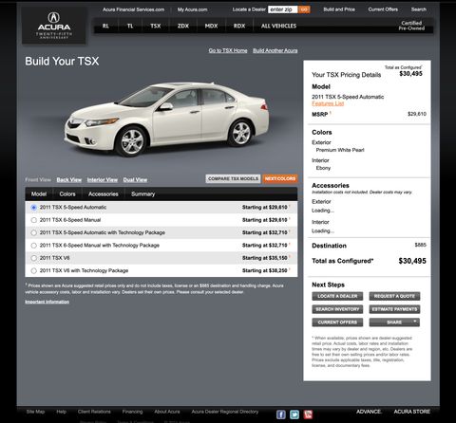
Task: Open the Acura Store footer link
Action: [412, 412]
